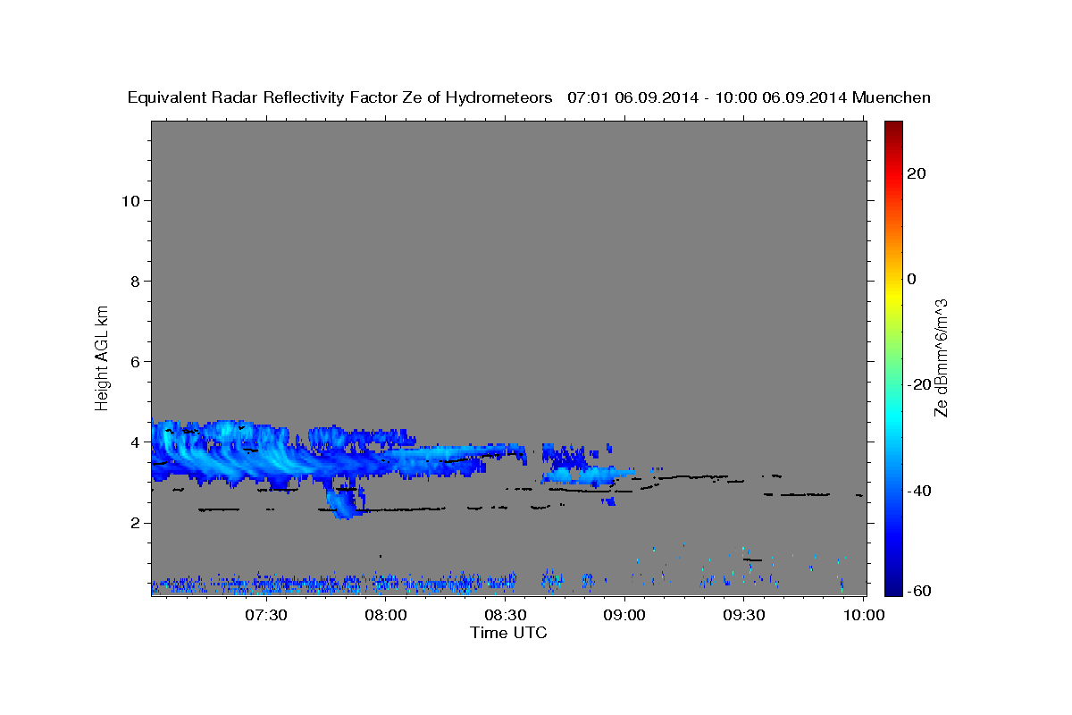
Task: Click the colorbar value -40
Action: pos(917,491)
